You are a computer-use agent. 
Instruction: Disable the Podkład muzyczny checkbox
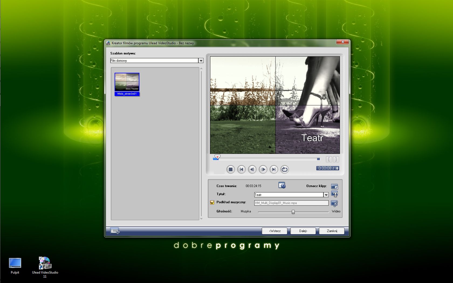click(x=212, y=202)
